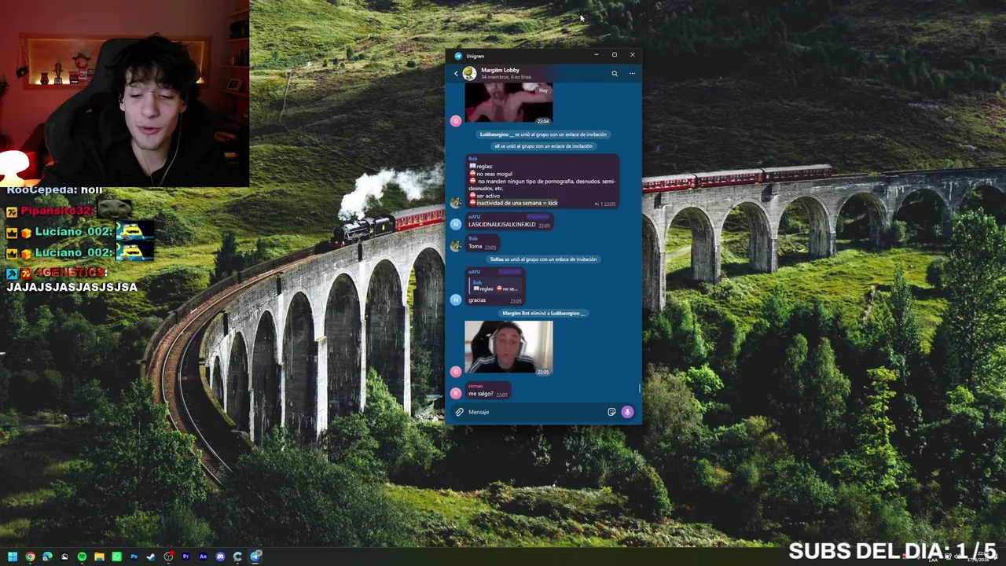Record a voice message with the microphone
The height and width of the screenshot is (566, 1006).
(x=627, y=412)
